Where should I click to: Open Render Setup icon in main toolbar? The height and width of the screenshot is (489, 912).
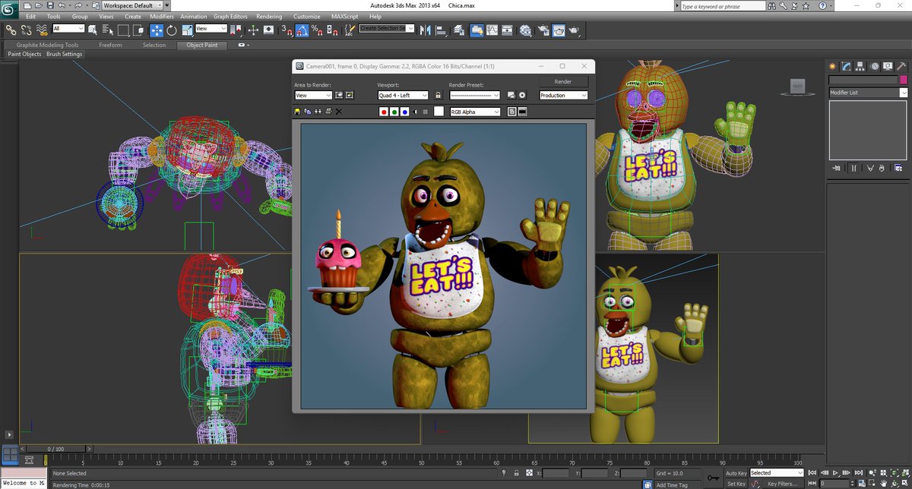(x=544, y=30)
